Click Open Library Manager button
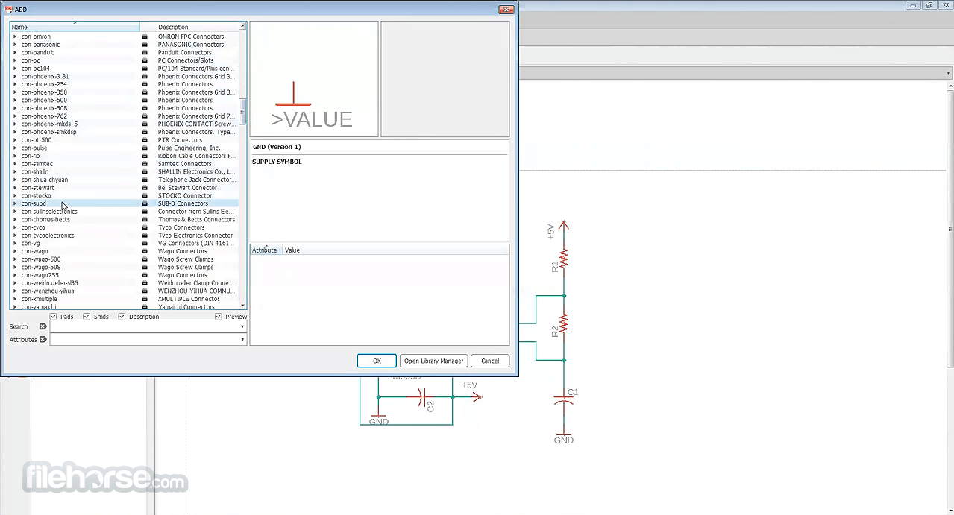The image size is (954, 515). [x=433, y=361]
